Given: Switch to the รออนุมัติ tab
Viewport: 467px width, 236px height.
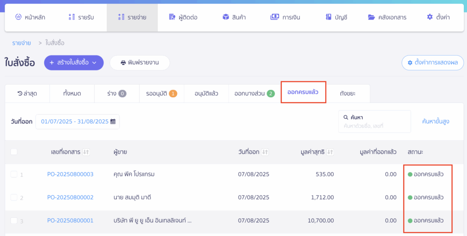Looking at the screenshot, I should point(161,94).
